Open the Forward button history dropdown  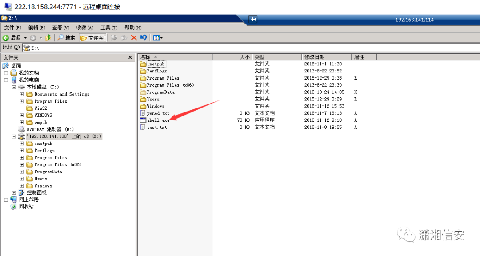tap(41, 38)
